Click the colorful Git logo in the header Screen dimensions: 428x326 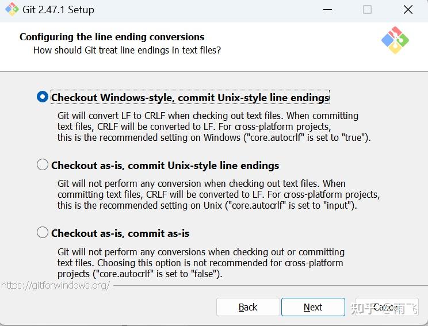(x=395, y=40)
